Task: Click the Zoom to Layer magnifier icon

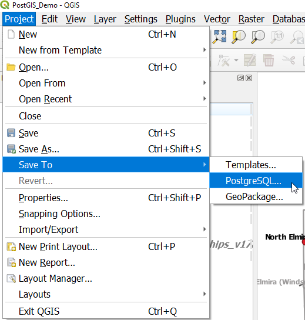Action: point(258,36)
